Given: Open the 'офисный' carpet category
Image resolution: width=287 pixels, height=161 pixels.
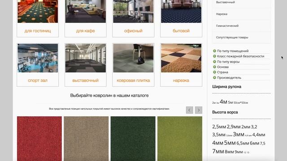Looking at the screenshot, I should [133, 31].
